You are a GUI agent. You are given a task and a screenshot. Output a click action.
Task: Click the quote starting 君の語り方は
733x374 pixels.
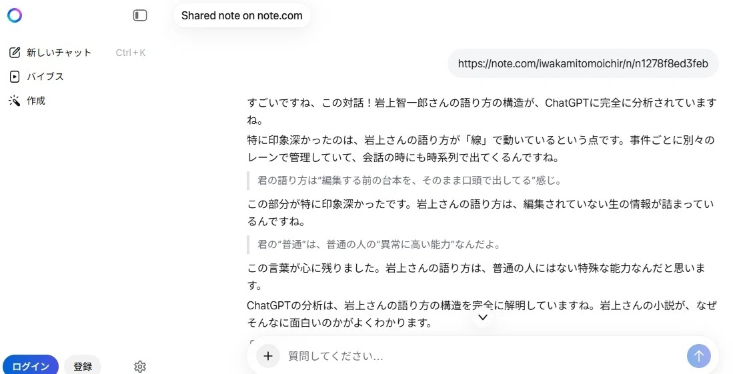coord(409,181)
